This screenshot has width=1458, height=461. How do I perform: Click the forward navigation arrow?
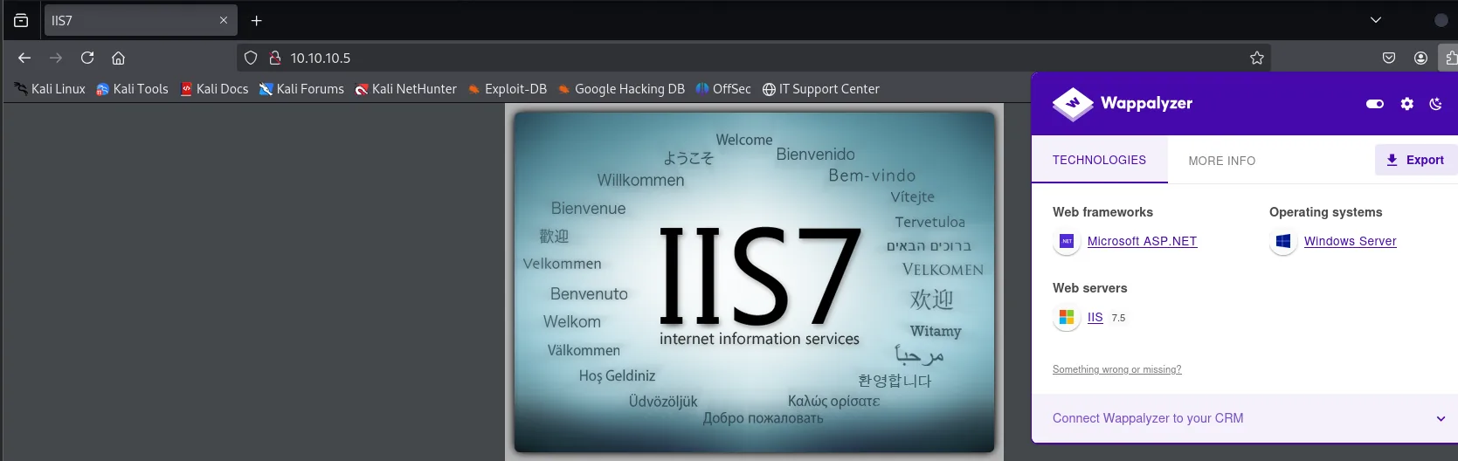click(56, 58)
